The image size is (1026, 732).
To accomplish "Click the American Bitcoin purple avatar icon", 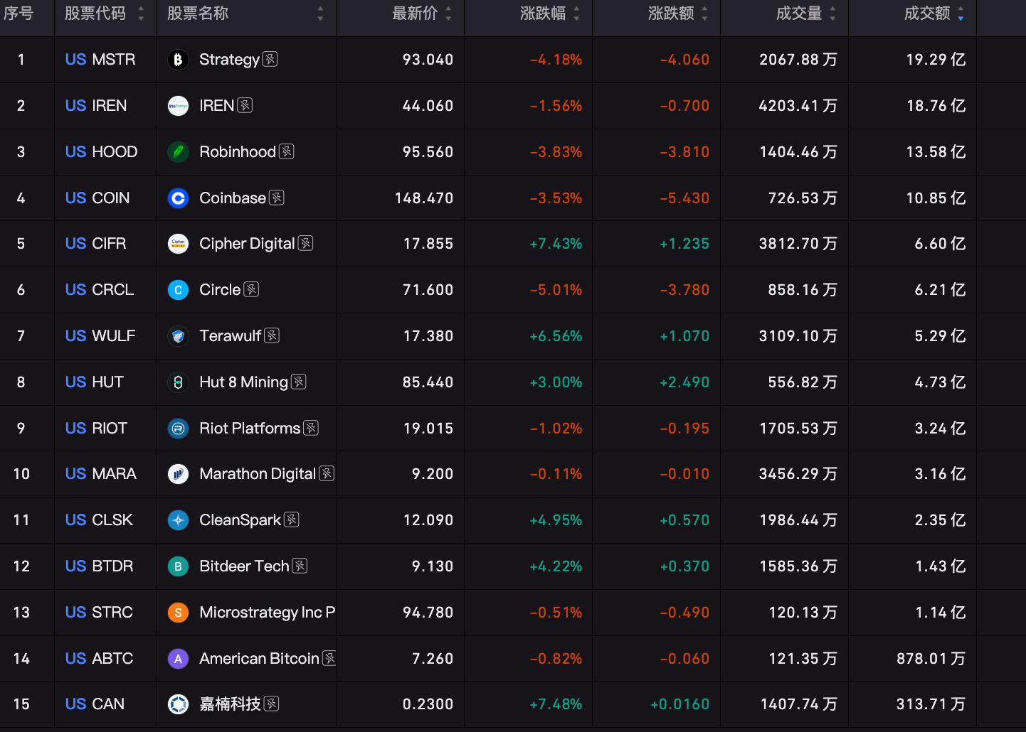I will (178, 659).
